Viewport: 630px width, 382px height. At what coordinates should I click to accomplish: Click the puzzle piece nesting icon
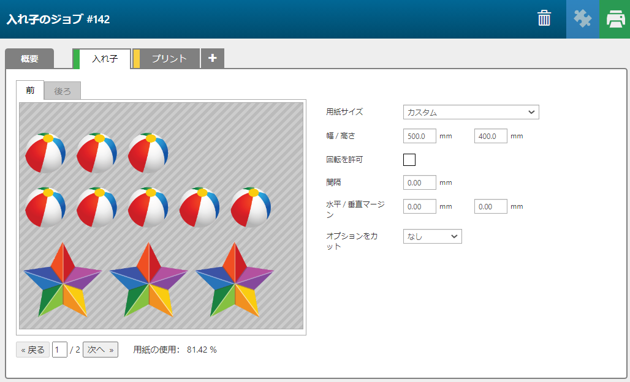point(582,19)
